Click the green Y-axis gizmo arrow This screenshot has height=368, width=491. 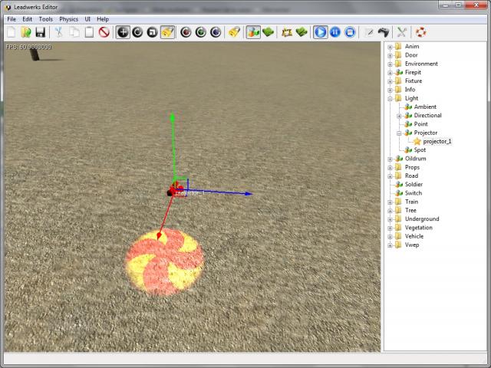pos(173,119)
